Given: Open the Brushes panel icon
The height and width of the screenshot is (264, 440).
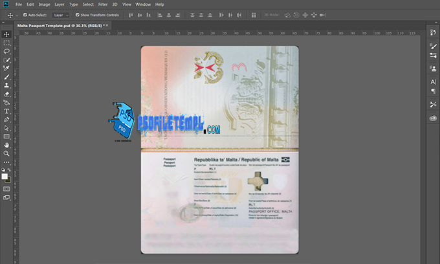Looking at the screenshot, I should pyautogui.click(x=433, y=55).
